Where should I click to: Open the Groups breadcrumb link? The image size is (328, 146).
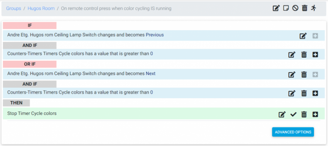tap(14, 8)
